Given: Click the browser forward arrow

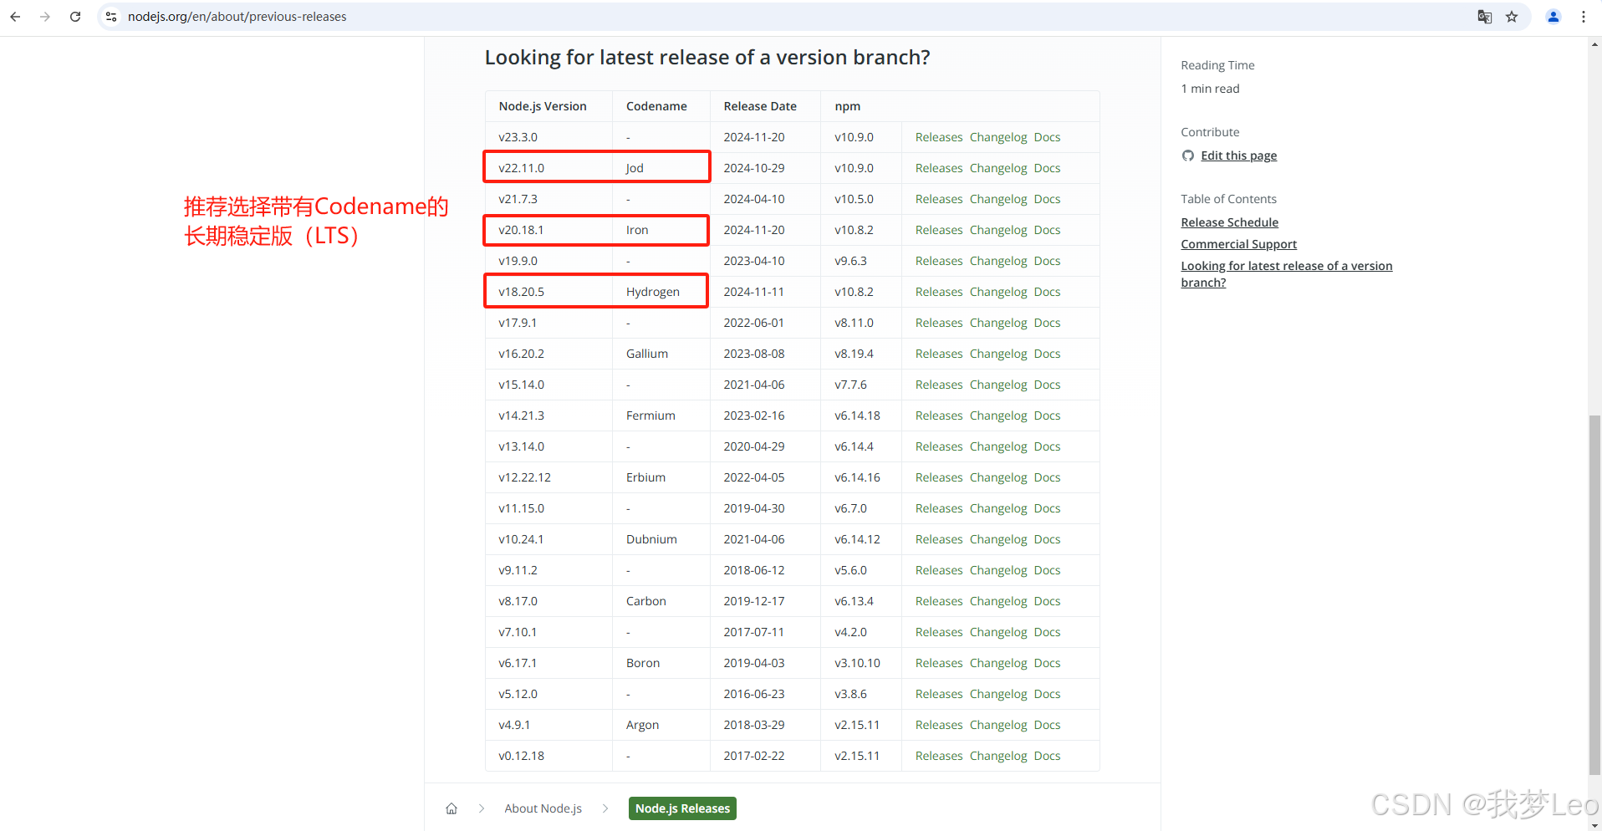Looking at the screenshot, I should [x=45, y=17].
